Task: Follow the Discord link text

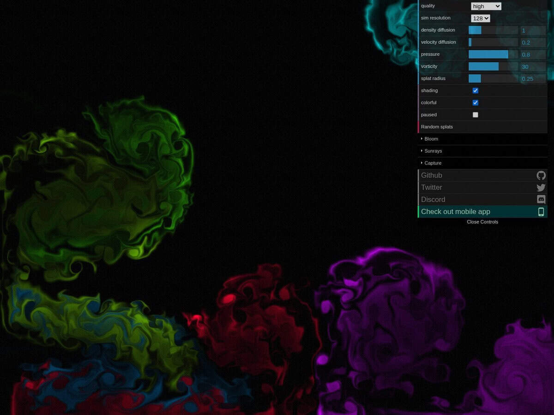Action: (x=433, y=199)
